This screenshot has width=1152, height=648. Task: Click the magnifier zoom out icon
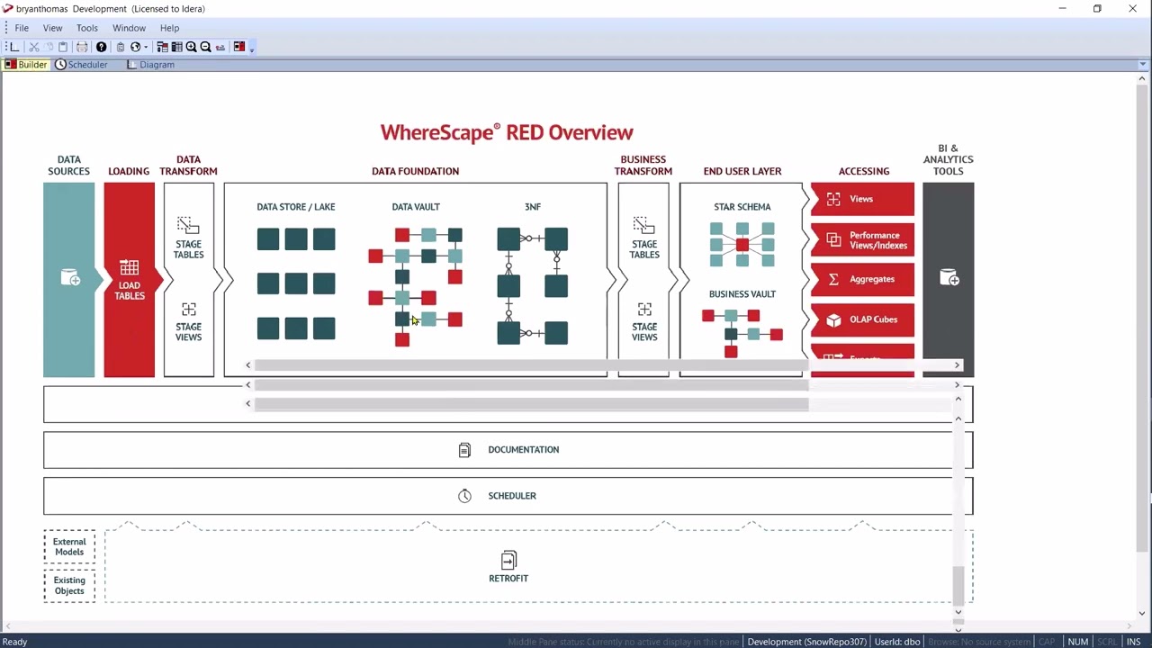[205, 47]
